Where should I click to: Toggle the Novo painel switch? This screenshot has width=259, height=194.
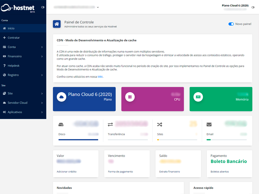tap(231, 24)
